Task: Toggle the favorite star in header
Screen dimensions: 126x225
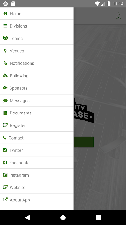Action: (118, 16)
